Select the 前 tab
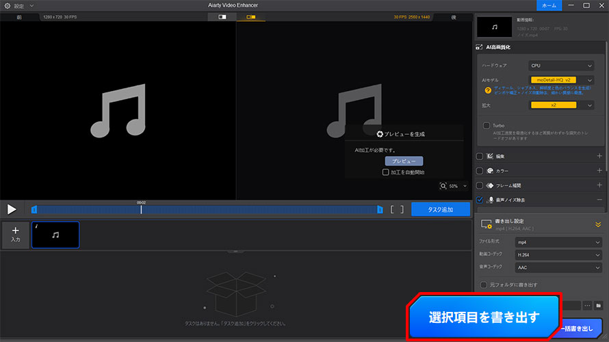609x342 pixels. pos(19,17)
